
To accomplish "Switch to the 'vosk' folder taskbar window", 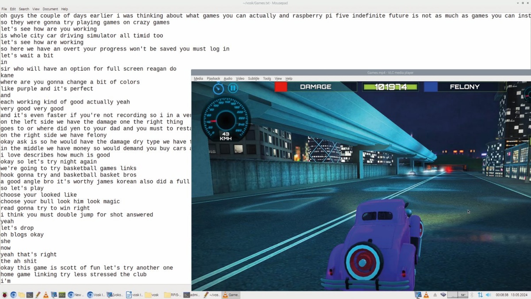I will [153, 295].
